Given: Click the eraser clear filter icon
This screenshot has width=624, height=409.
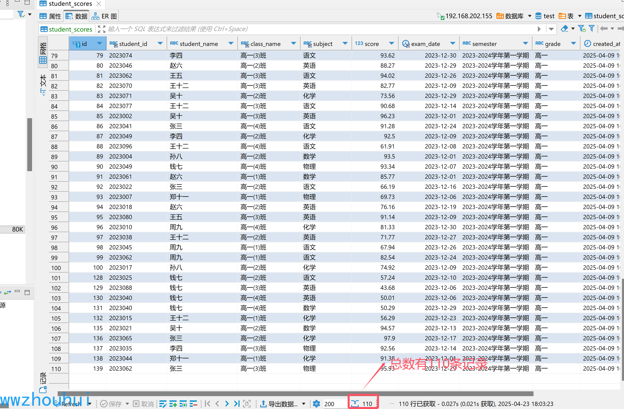Looking at the screenshot, I should pos(564,29).
